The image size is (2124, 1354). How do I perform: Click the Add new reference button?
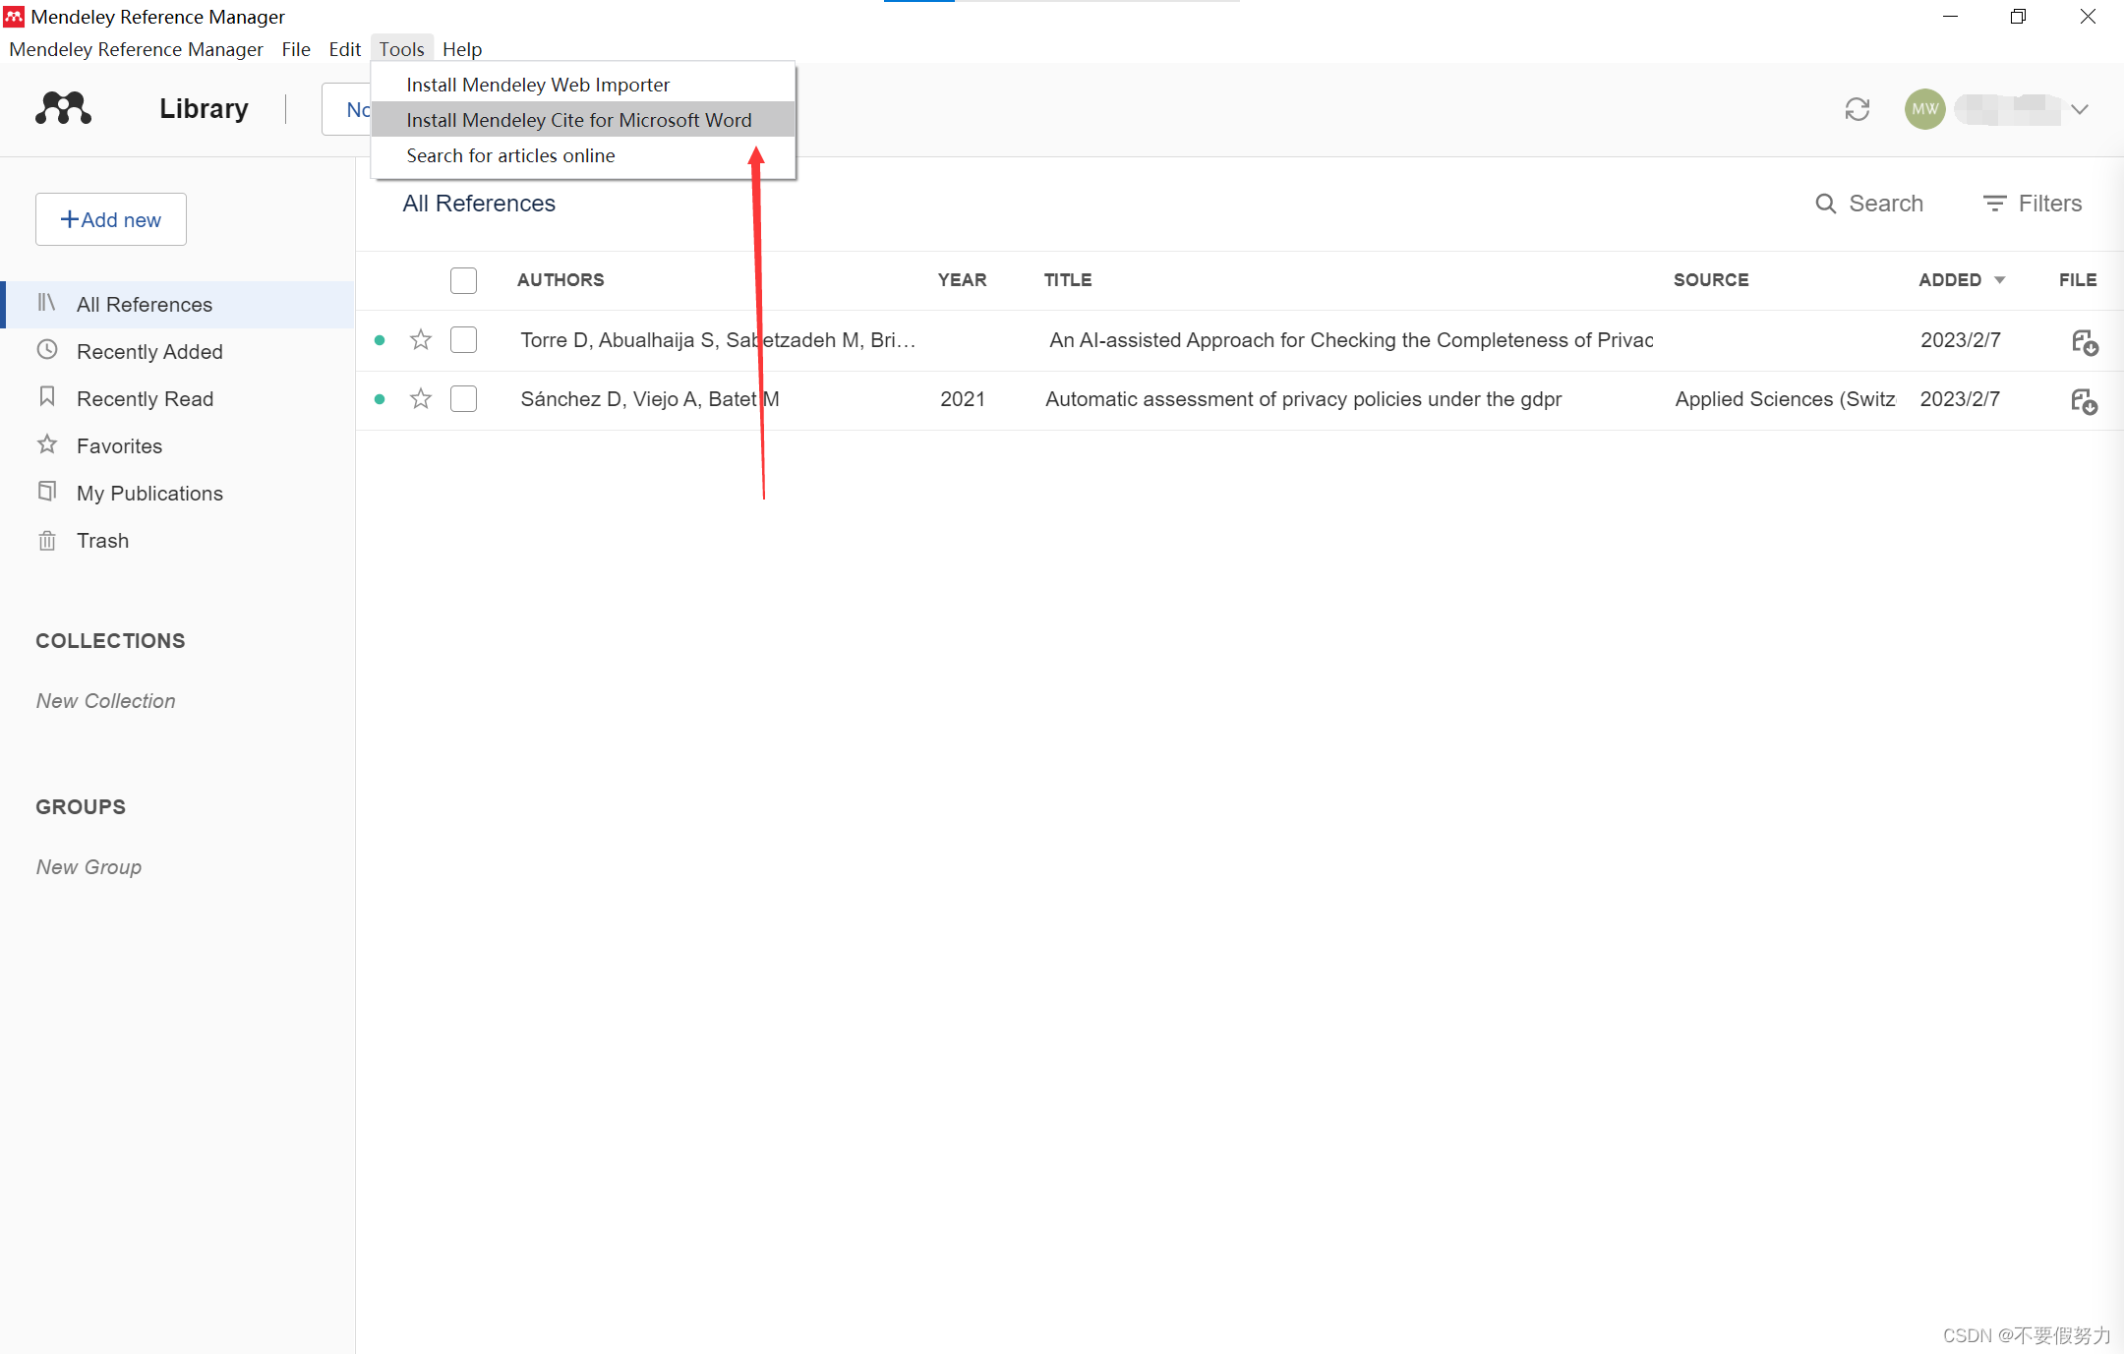pos(110,219)
